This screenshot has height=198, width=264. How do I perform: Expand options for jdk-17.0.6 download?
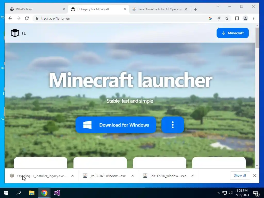(x=193, y=176)
